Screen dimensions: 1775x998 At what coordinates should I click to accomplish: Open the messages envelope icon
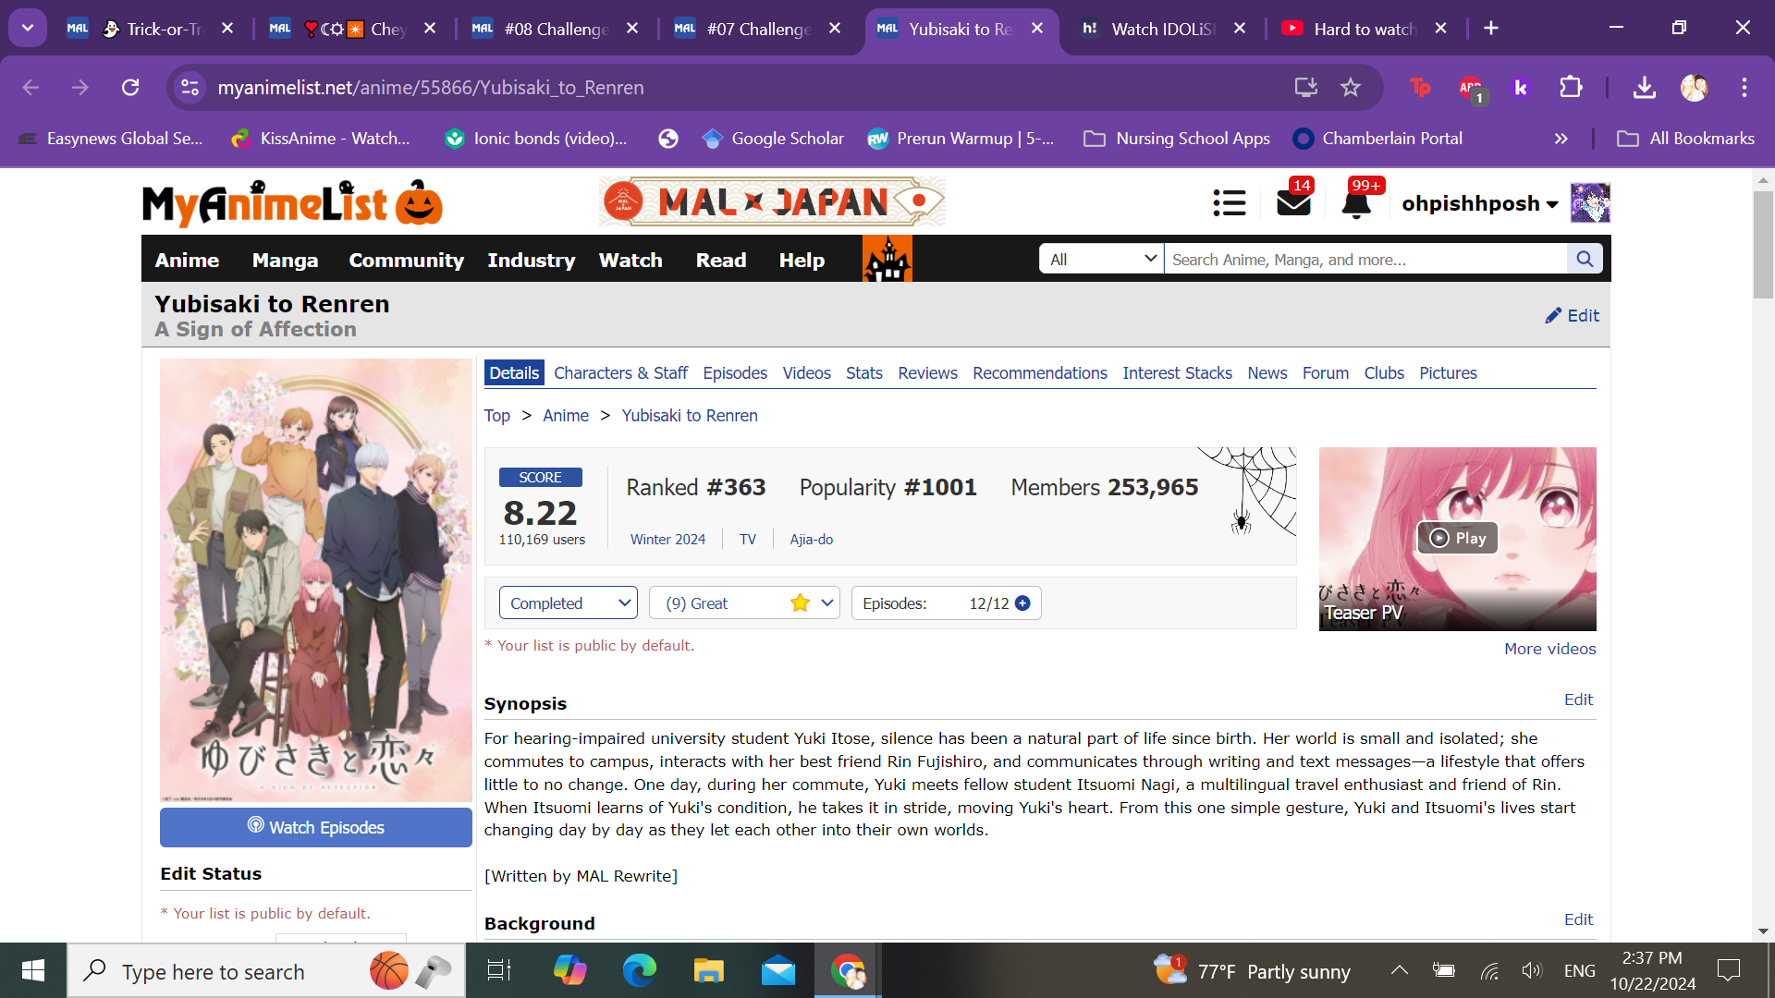(1293, 202)
